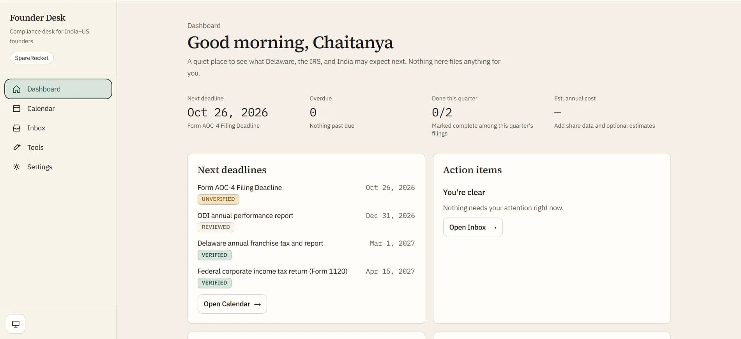Click the Tools pencil icon
The image size is (741, 339).
click(16, 148)
